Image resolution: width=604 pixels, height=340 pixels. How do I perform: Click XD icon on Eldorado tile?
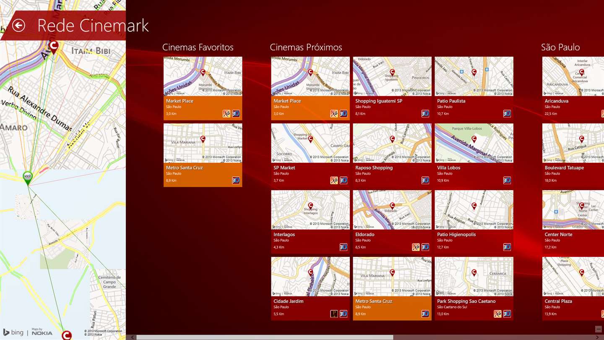pyautogui.click(x=416, y=247)
